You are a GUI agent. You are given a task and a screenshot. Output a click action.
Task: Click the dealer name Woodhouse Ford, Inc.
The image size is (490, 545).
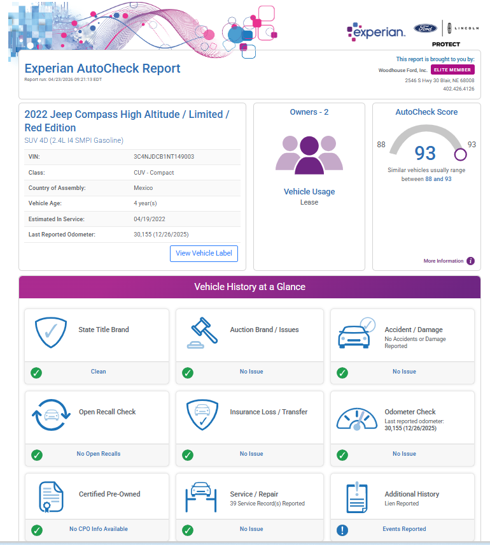(x=403, y=70)
